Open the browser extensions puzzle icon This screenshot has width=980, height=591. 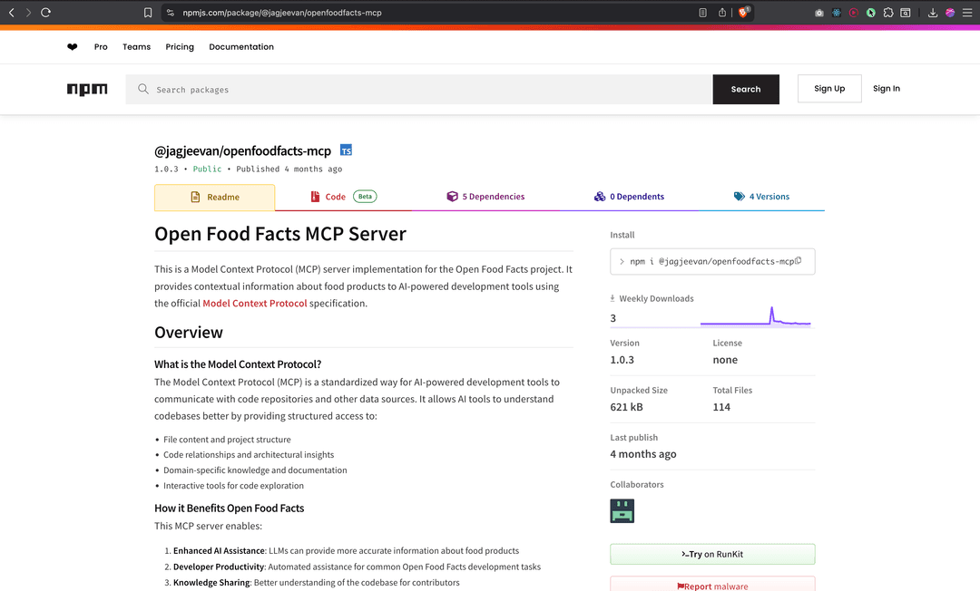[887, 13]
